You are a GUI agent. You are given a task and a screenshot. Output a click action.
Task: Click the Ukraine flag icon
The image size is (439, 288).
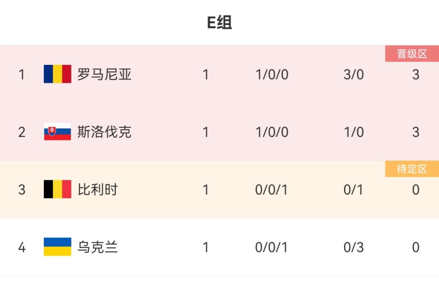coord(57,247)
